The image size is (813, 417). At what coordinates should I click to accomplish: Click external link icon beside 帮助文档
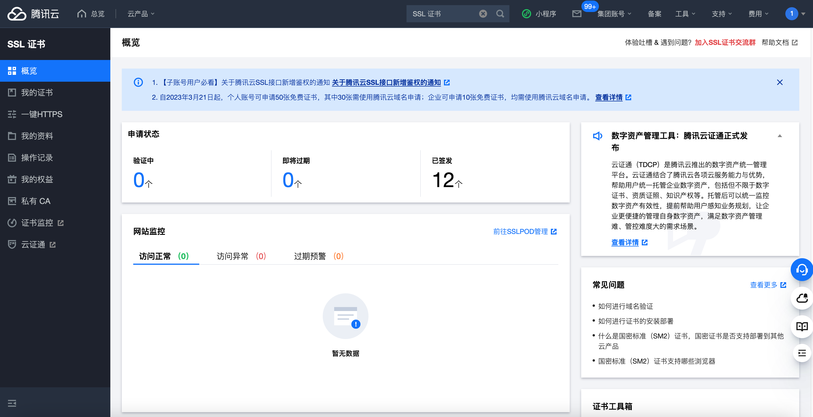pyautogui.click(x=795, y=43)
